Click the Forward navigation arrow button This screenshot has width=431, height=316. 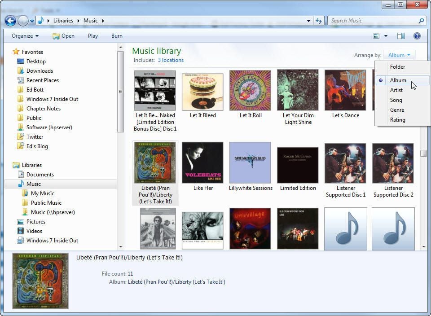[23, 21]
